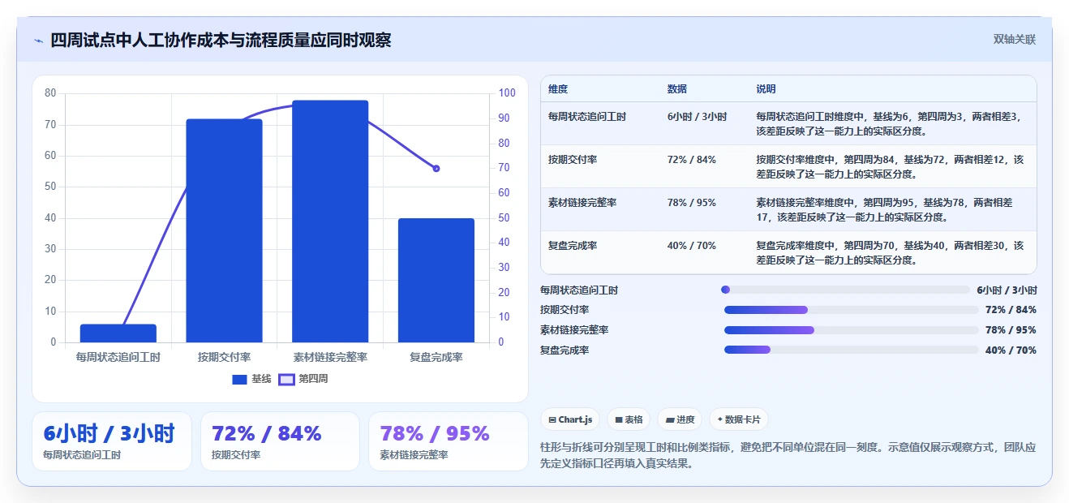Click the 素材链接完整率 progress bar

pos(851,330)
